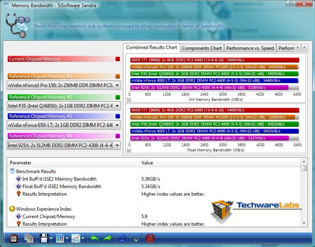Toggle the green Reference #2 swatch
The width and height of the screenshot is (315, 247).
click(118, 97)
